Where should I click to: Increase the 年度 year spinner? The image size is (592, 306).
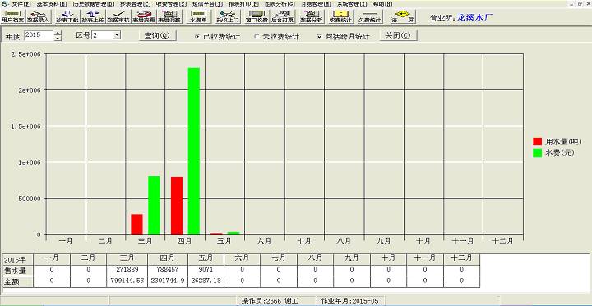pos(58,33)
